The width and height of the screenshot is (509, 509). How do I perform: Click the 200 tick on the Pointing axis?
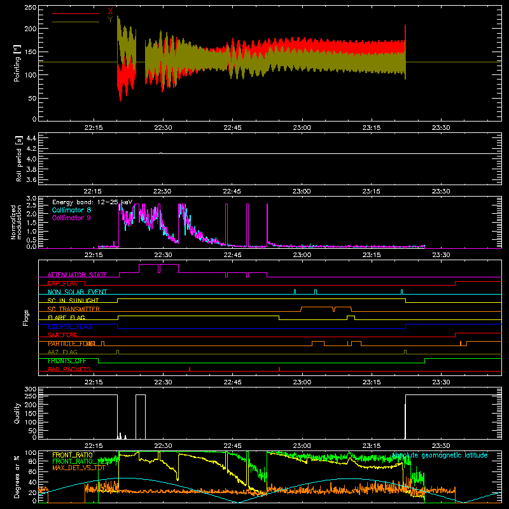(x=31, y=29)
